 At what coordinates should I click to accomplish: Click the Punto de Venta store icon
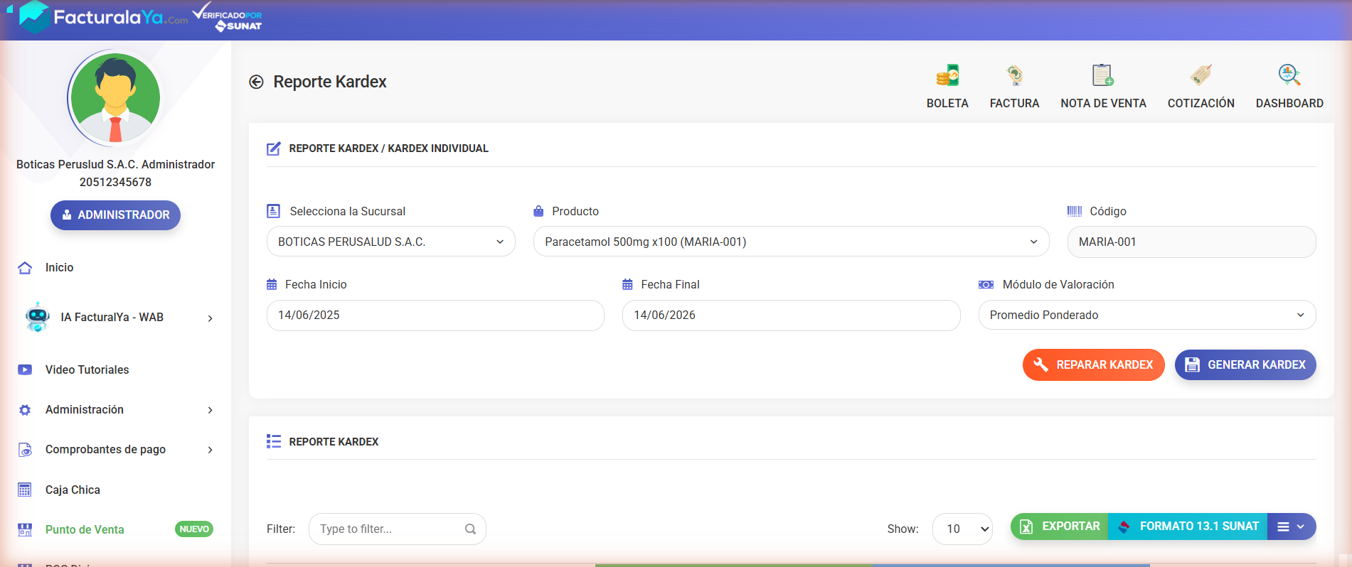click(25, 529)
